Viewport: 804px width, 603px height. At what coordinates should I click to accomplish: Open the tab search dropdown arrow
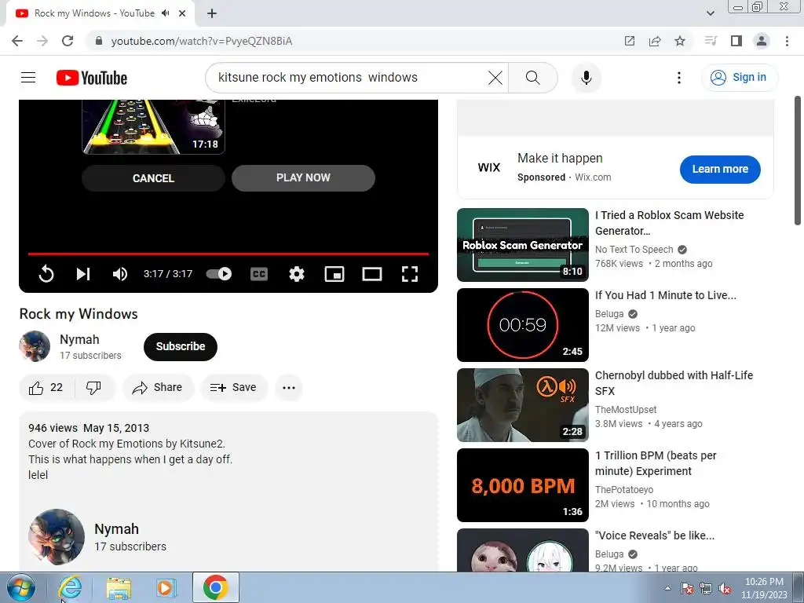pos(710,13)
